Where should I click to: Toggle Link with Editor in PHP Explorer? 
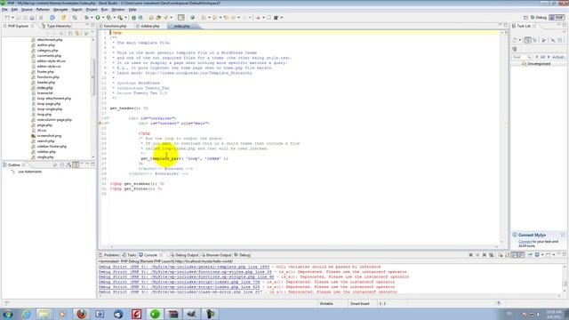[x=77, y=34]
